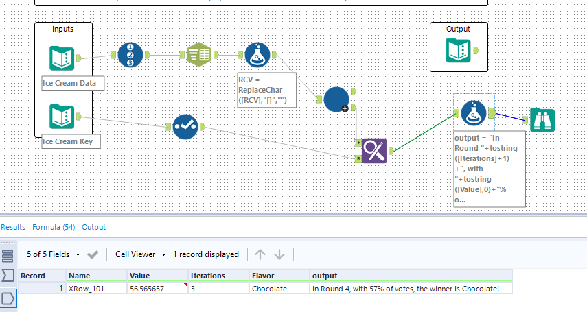The width and height of the screenshot is (587, 312).
Task: Select the output anchor tag icon in results
Action: (x=8, y=298)
